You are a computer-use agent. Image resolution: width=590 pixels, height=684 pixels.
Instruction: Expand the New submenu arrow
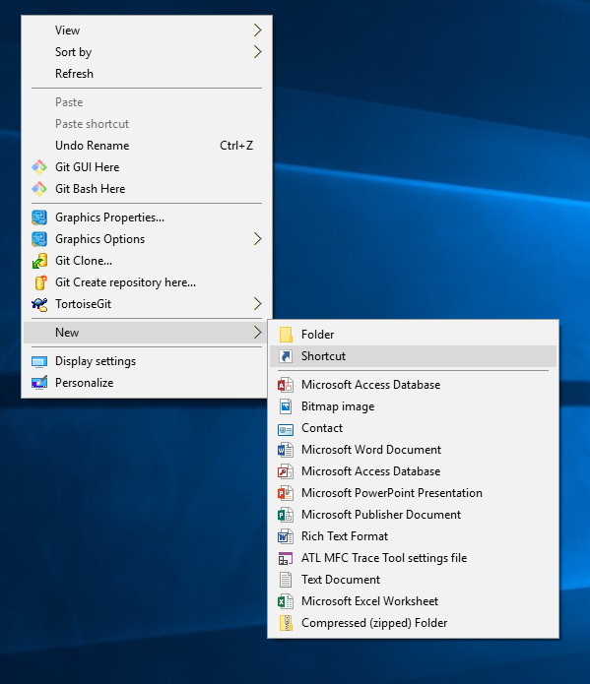pyautogui.click(x=258, y=333)
